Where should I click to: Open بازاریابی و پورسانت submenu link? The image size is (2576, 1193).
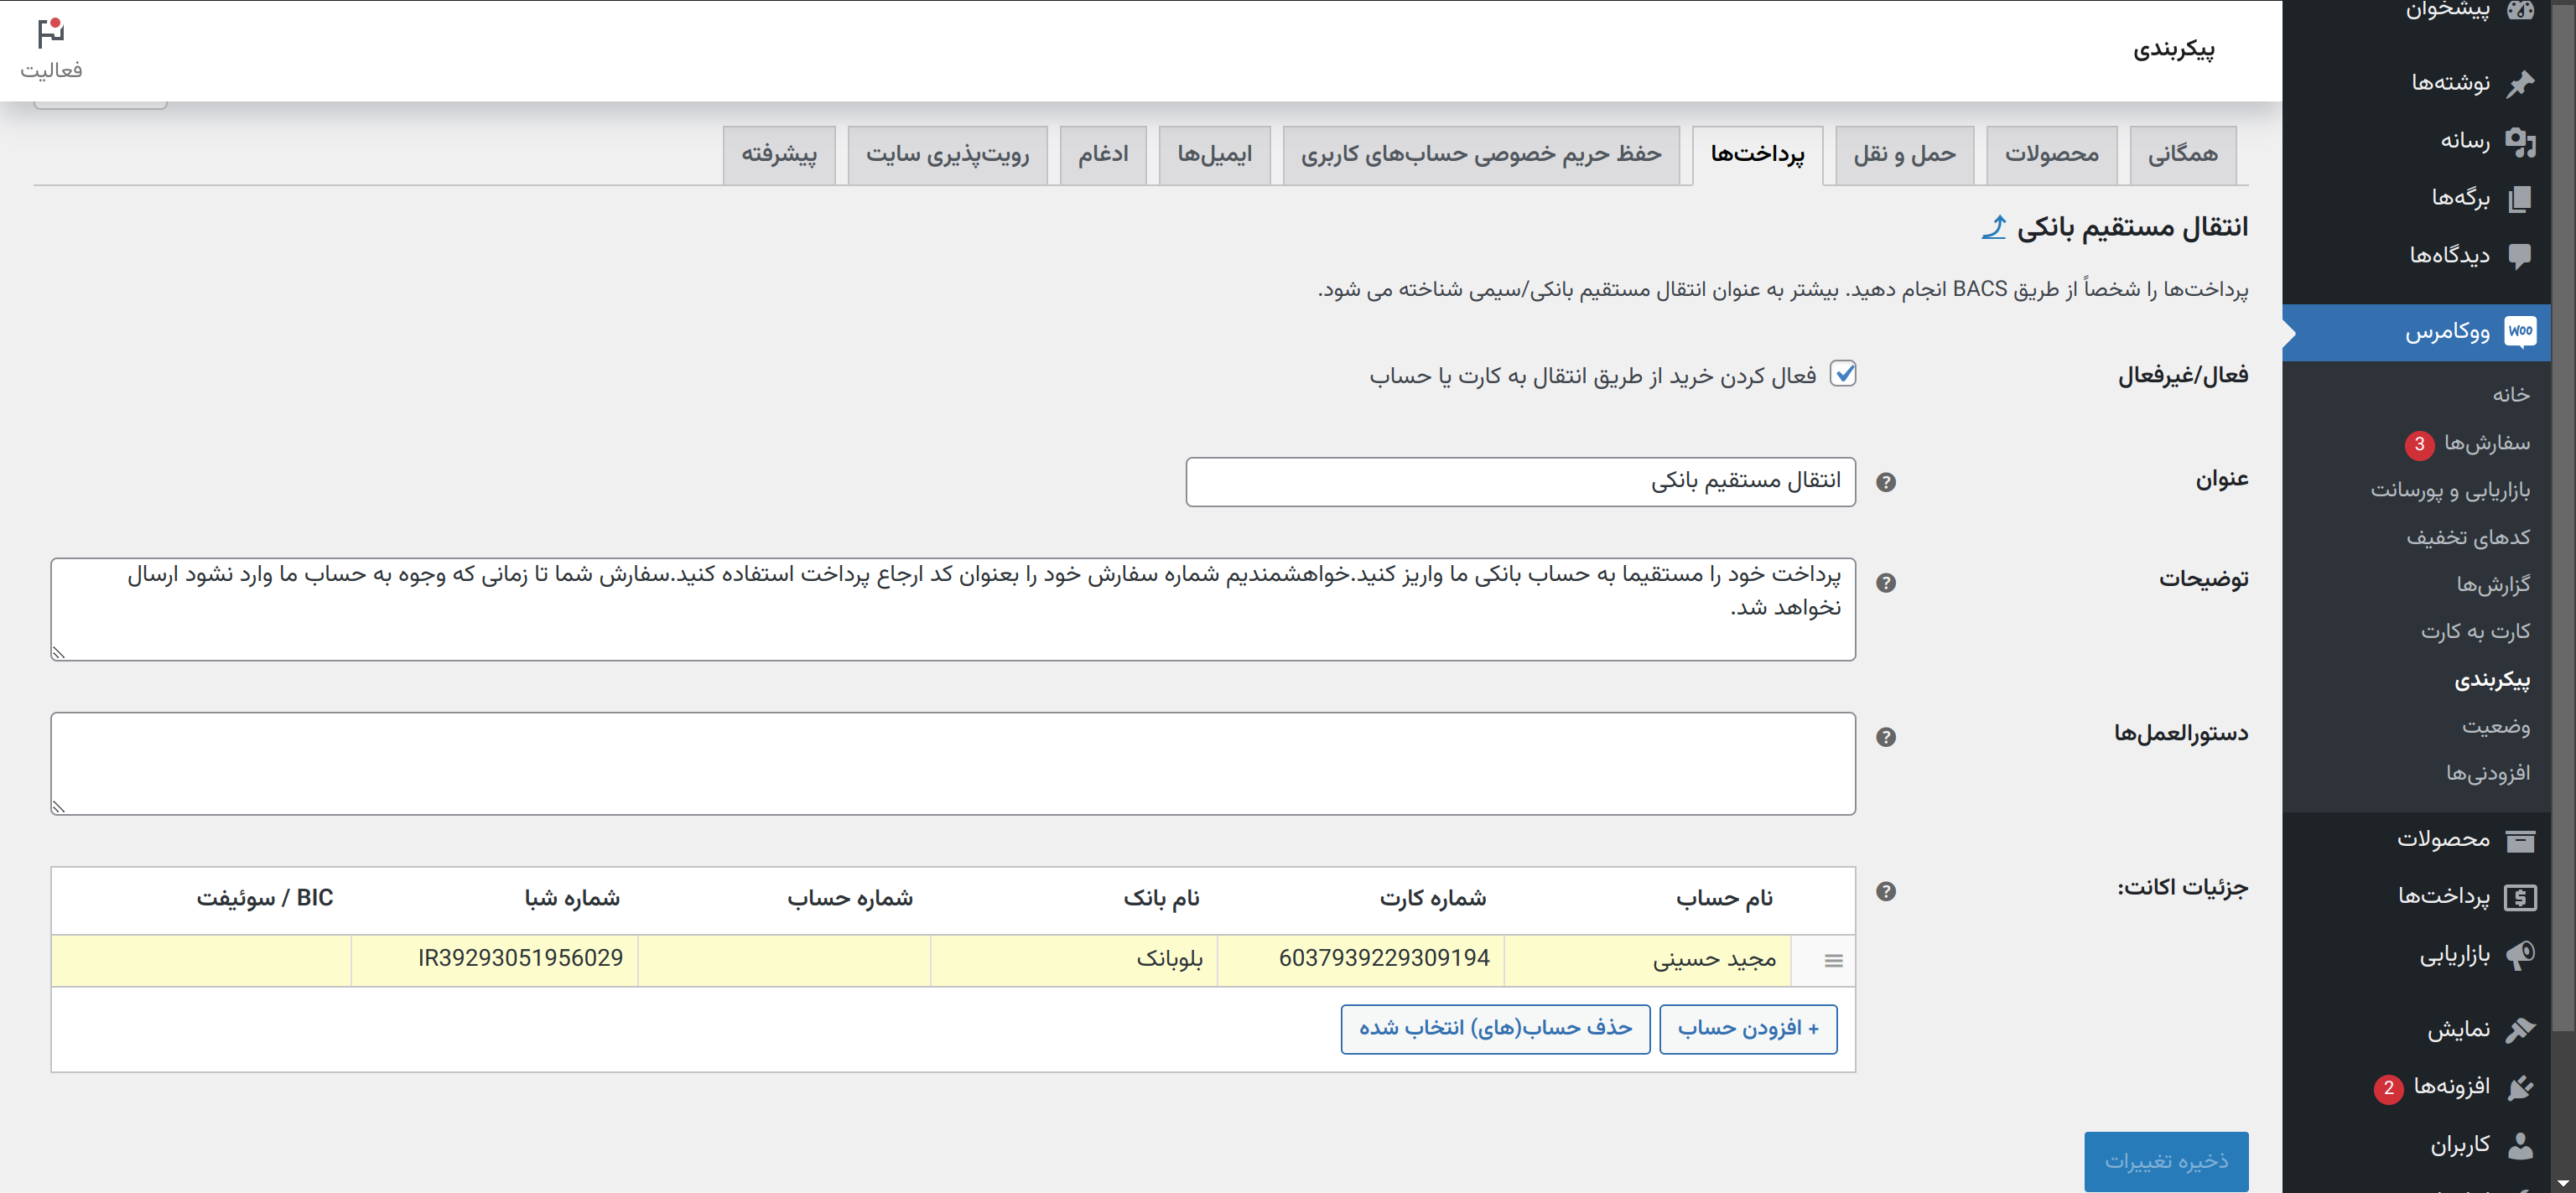pyautogui.click(x=2450, y=490)
